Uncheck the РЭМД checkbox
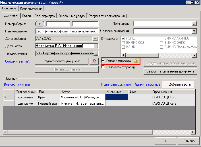 point(123,38)
